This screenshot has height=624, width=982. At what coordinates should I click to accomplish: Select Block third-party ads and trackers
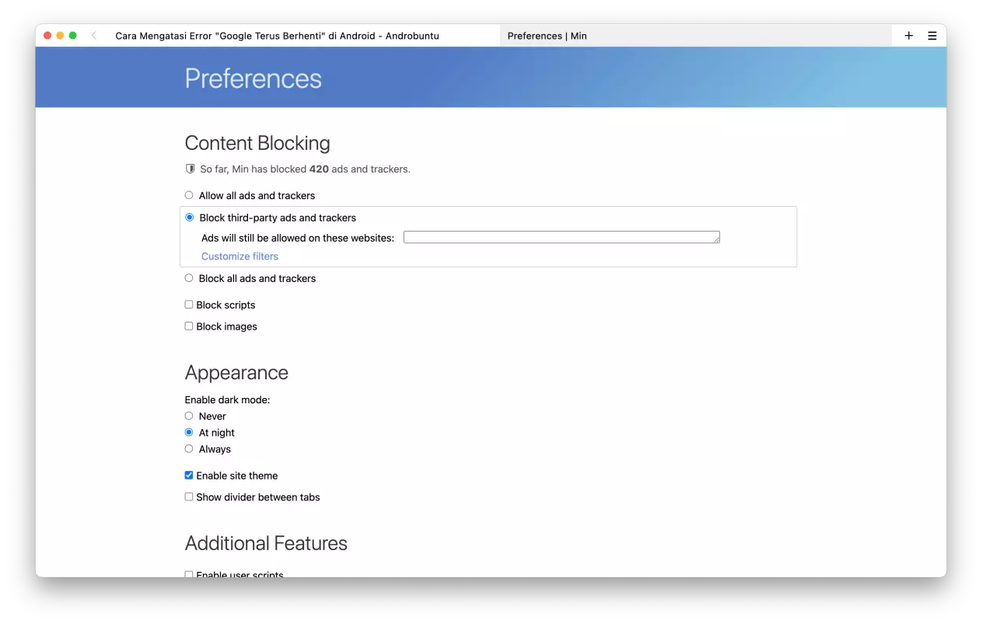pos(189,218)
